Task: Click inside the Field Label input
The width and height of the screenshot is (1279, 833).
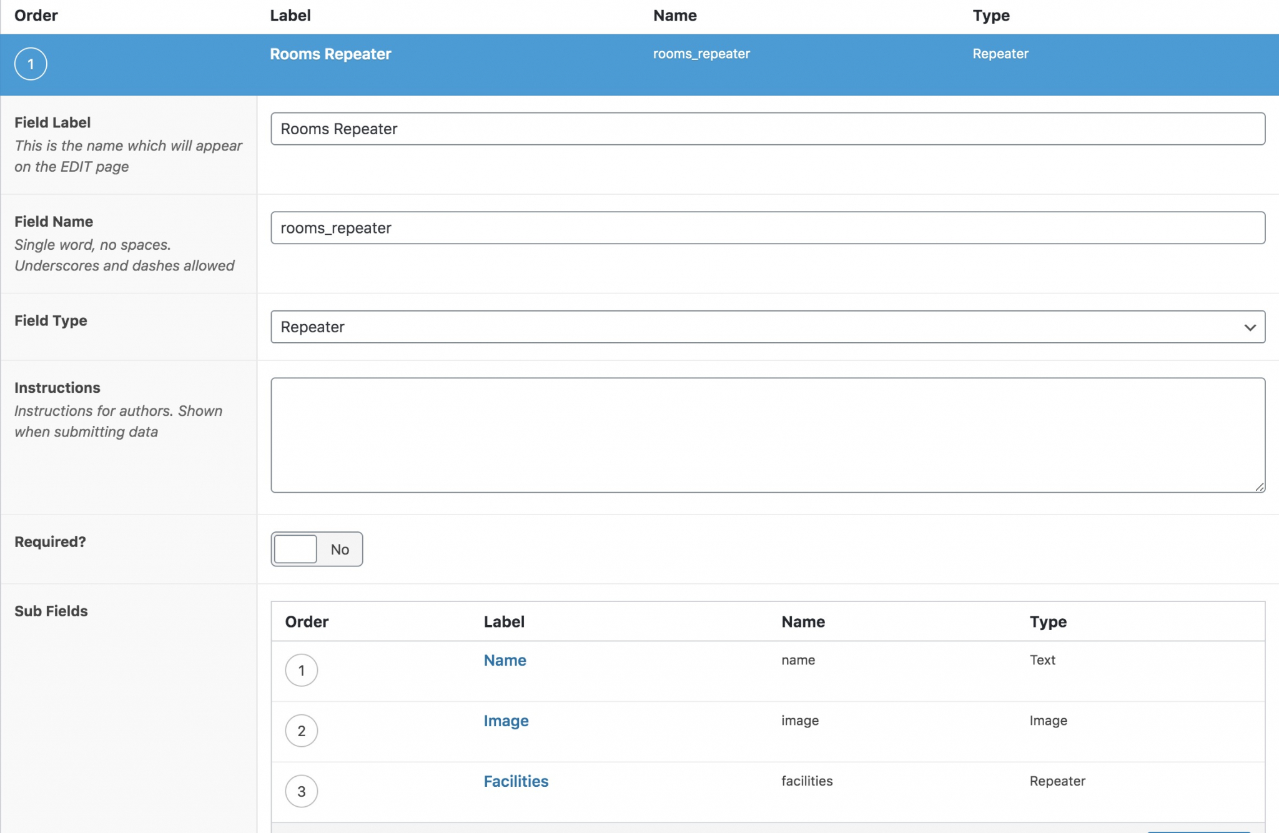Action: 768,129
